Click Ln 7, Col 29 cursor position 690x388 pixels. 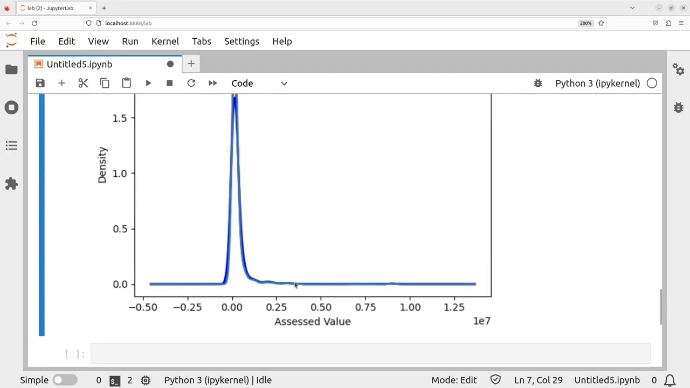tap(538, 380)
